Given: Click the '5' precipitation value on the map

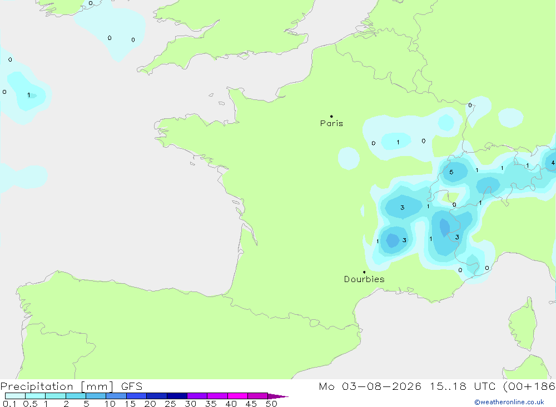Looking at the screenshot, I should pyautogui.click(x=451, y=172).
